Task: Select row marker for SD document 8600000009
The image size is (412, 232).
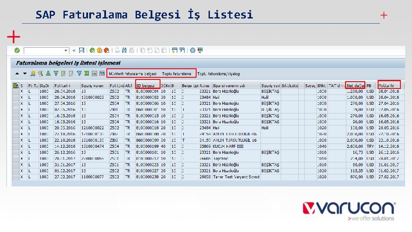Action: pos(16,140)
